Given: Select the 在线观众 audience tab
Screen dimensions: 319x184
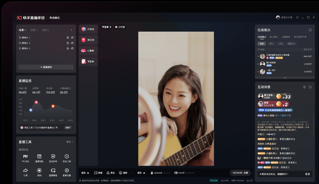Looking at the screenshot, I should point(262,37).
